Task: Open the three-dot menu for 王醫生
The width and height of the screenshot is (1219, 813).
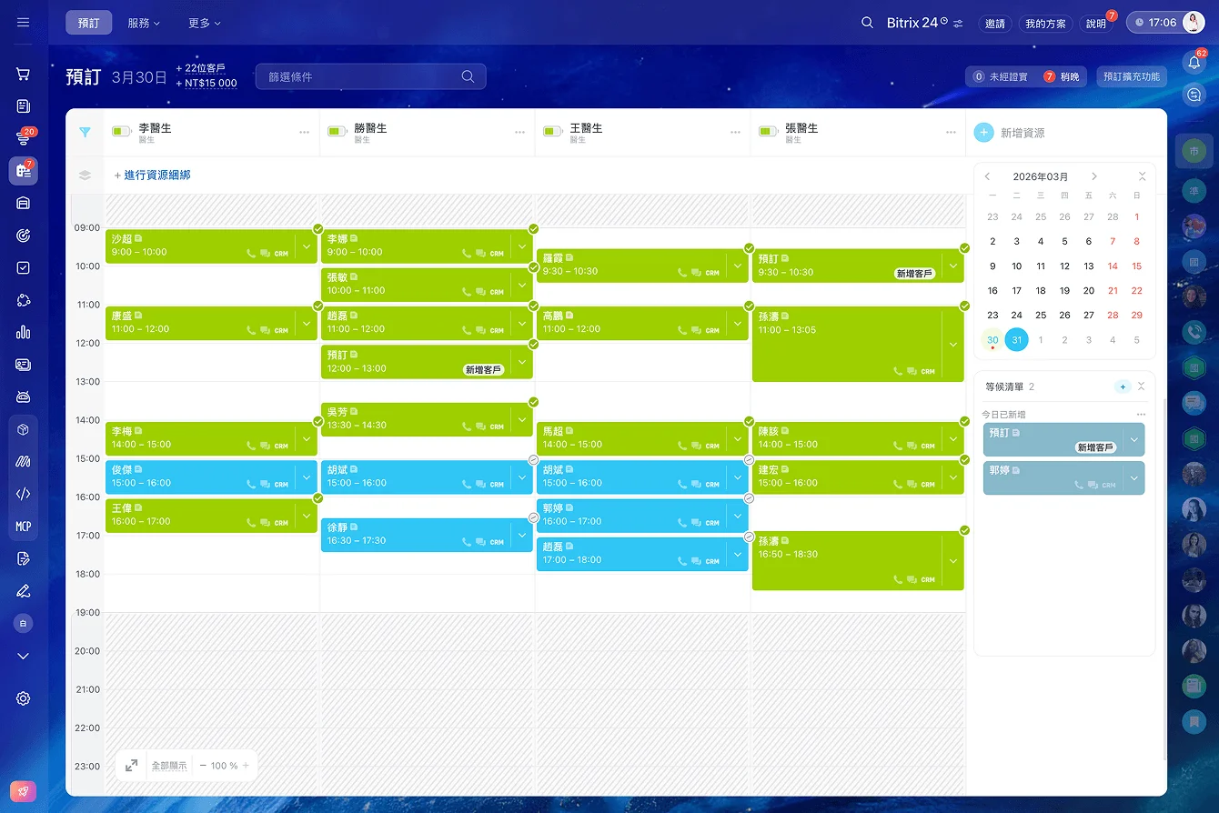Action: (735, 133)
